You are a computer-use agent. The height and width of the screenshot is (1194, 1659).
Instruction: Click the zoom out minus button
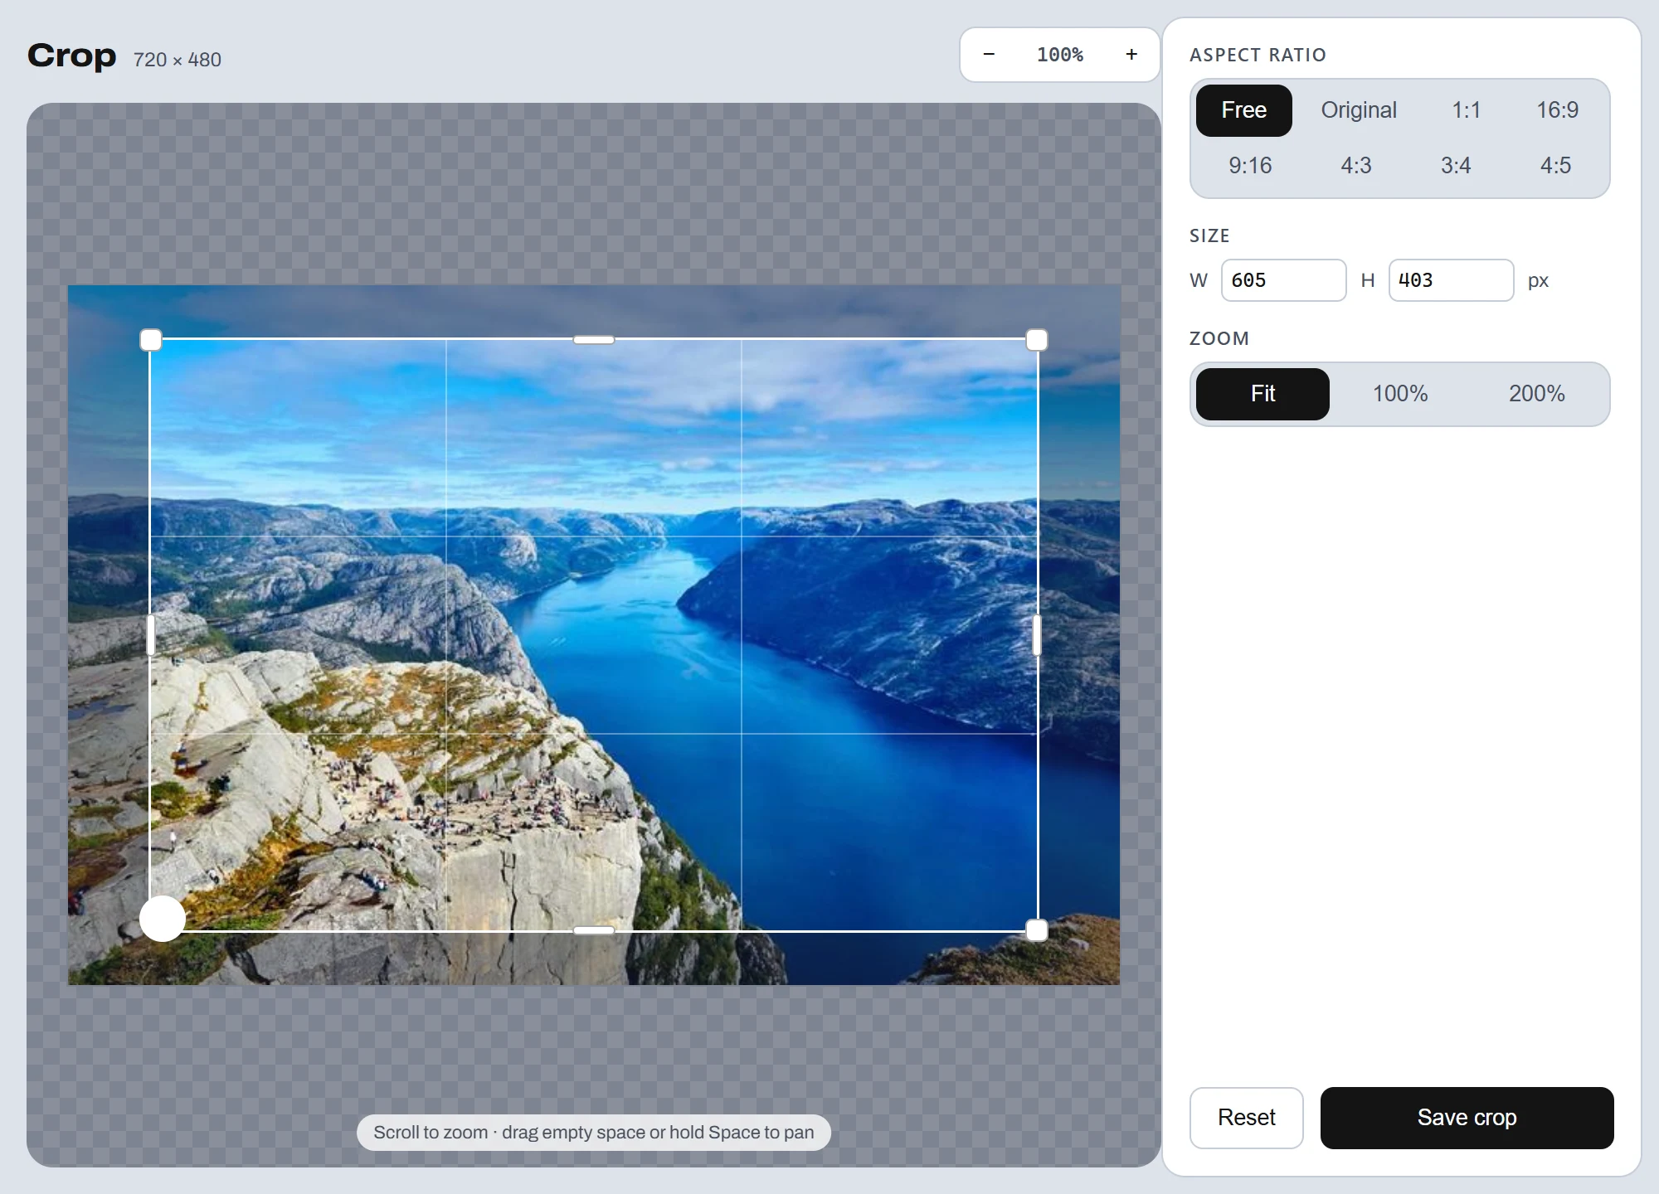(x=989, y=55)
